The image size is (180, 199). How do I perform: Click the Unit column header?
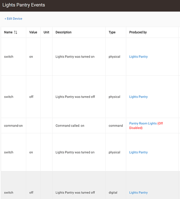pos(46,32)
